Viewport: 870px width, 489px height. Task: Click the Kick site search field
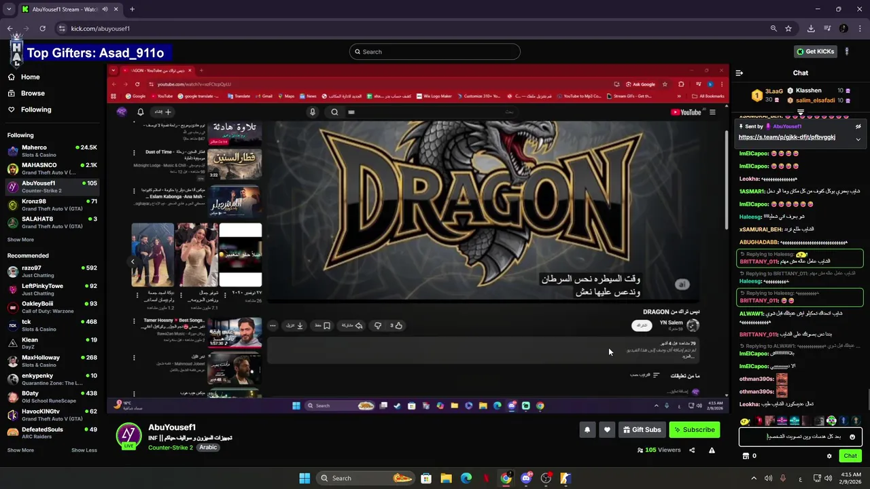[435, 52]
